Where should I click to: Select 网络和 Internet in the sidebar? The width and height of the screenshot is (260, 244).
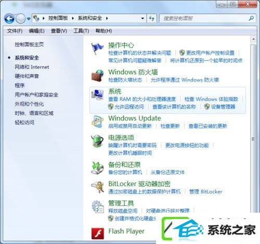[x=32, y=67]
